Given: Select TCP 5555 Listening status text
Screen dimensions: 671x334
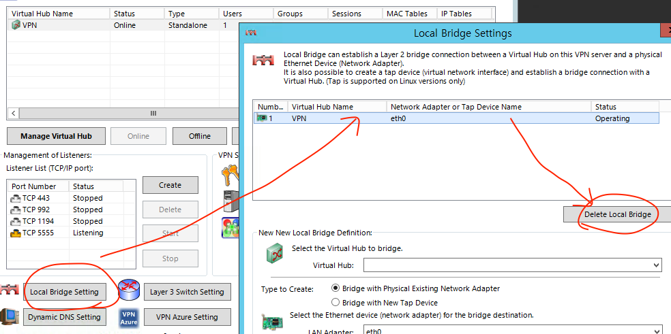Looking at the screenshot, I should 88,233.
